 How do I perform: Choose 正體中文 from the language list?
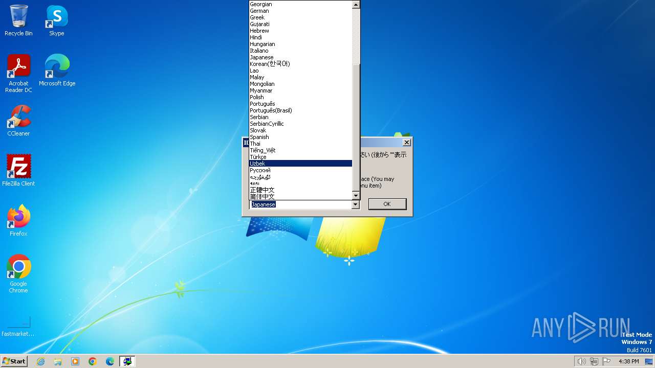(x=300, y=190)
